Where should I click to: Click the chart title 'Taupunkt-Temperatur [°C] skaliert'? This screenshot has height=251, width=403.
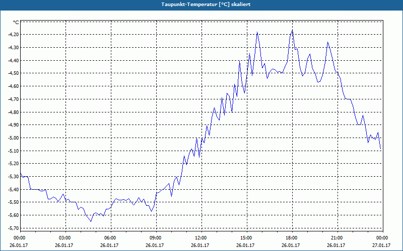pos(206,5)
